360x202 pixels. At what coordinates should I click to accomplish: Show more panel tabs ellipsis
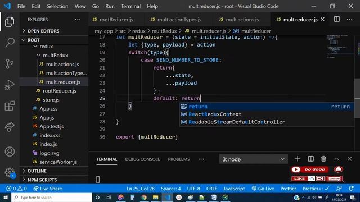(201, 159)
